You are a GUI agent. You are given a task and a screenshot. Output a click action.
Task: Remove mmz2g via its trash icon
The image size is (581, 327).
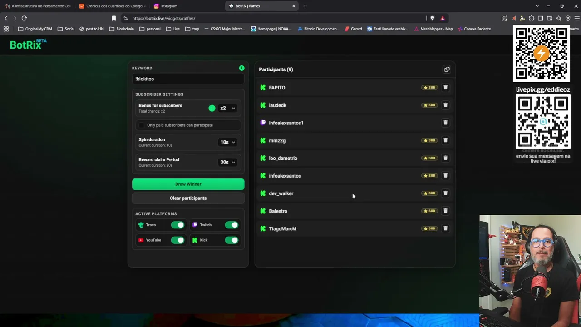pos(445,140)
